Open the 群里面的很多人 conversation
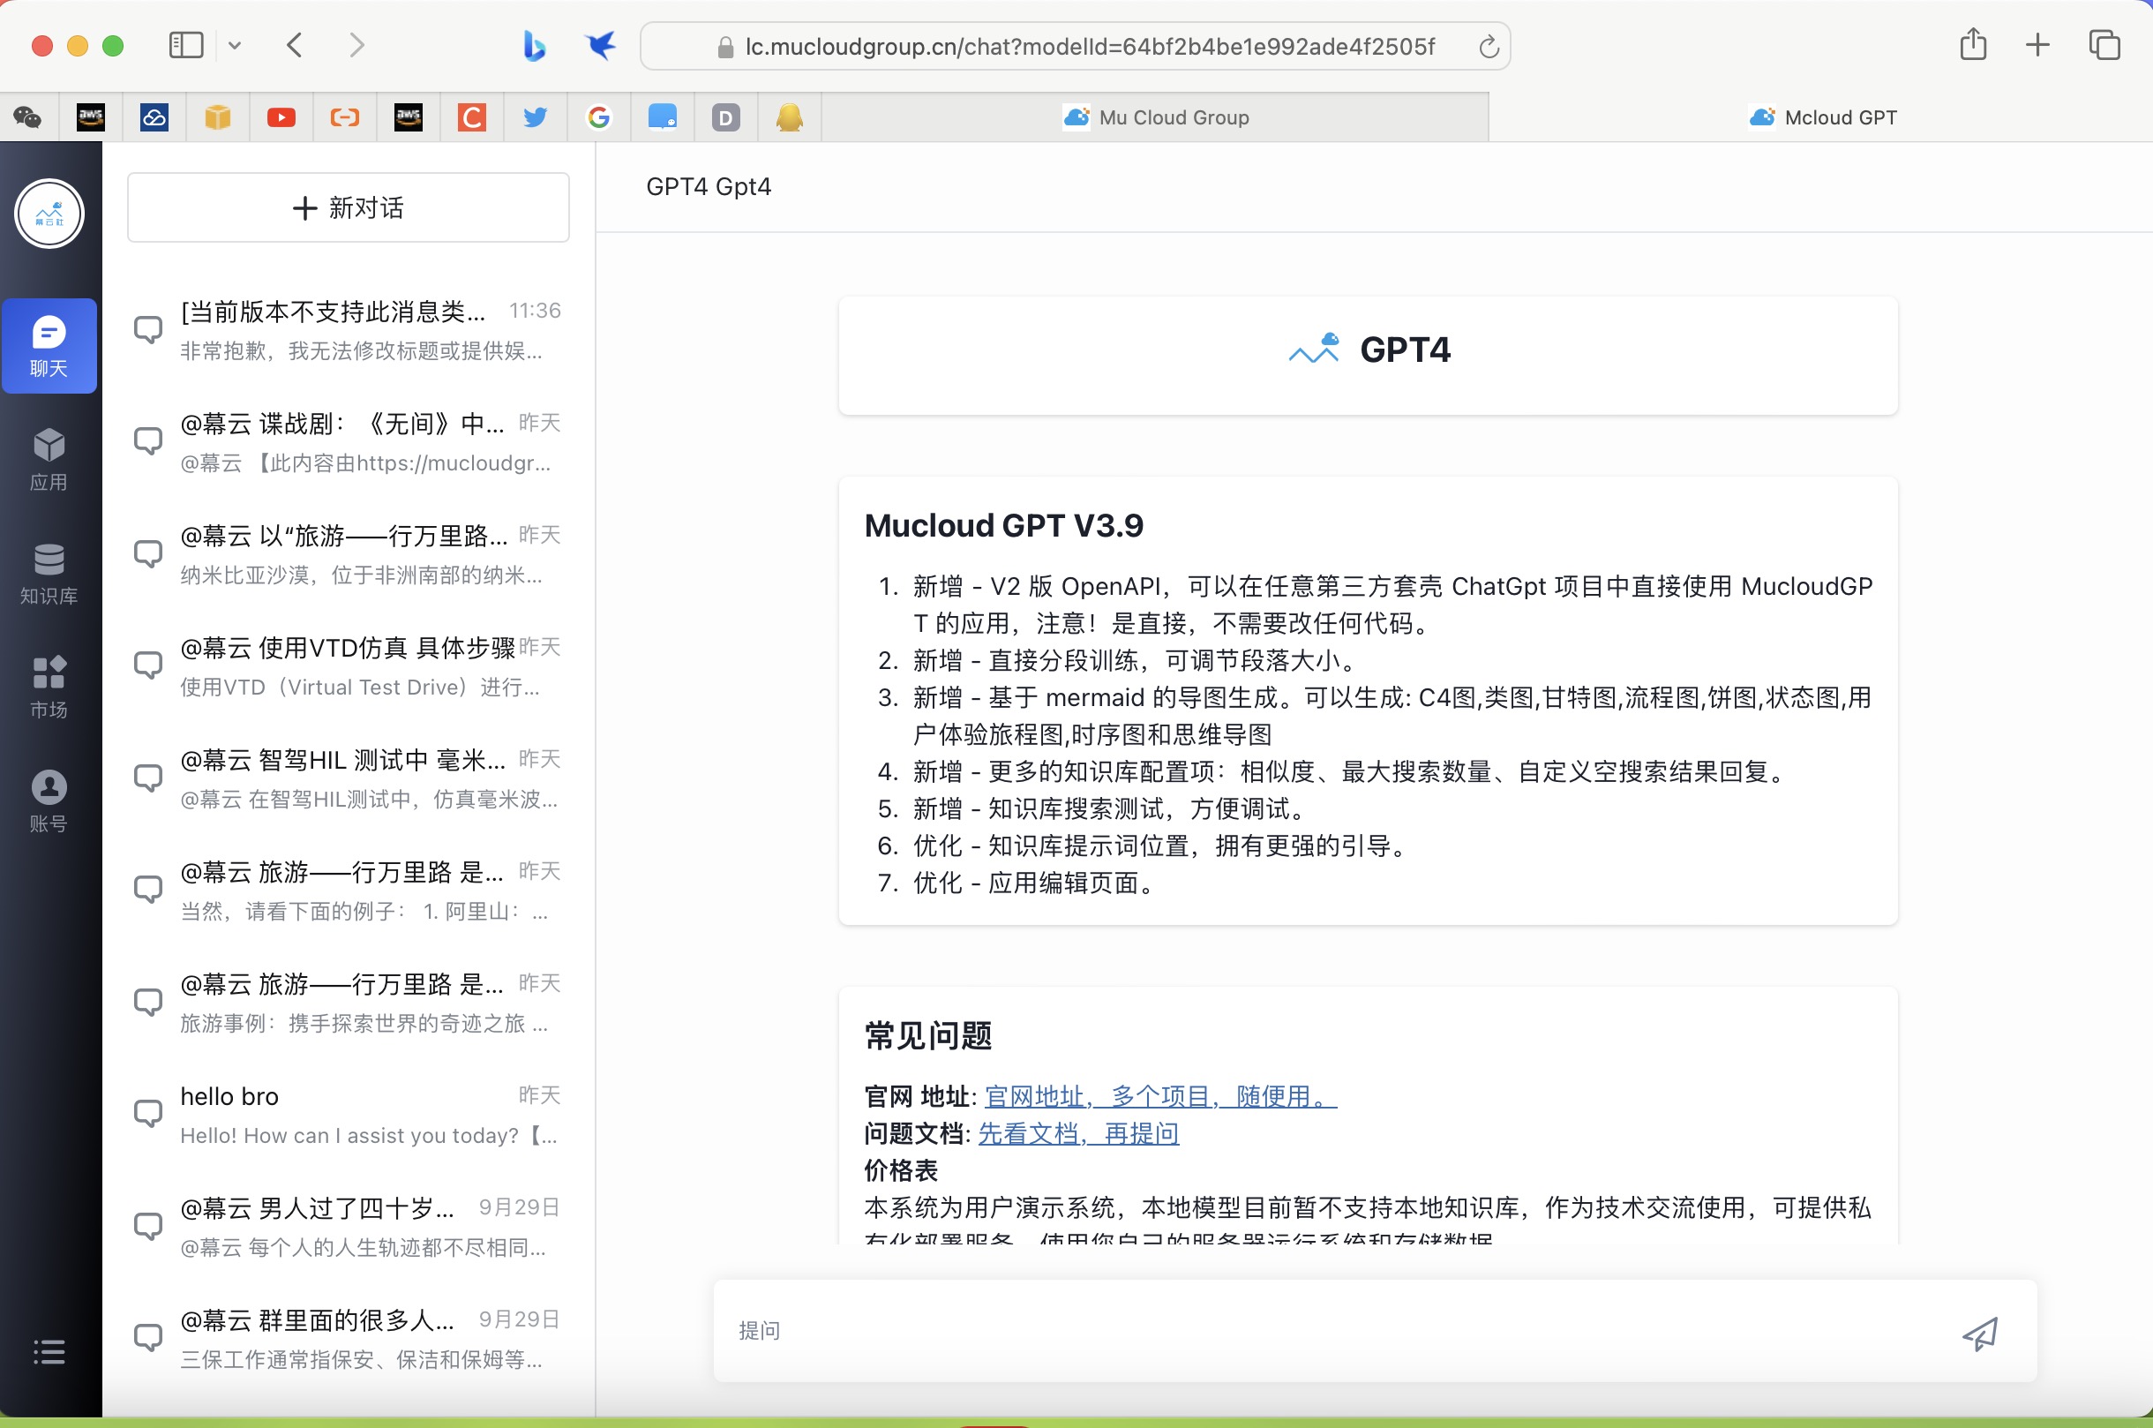The width and height of the screenshot is (2153, 1428). pyautogui.click(x=349, y=1339)
